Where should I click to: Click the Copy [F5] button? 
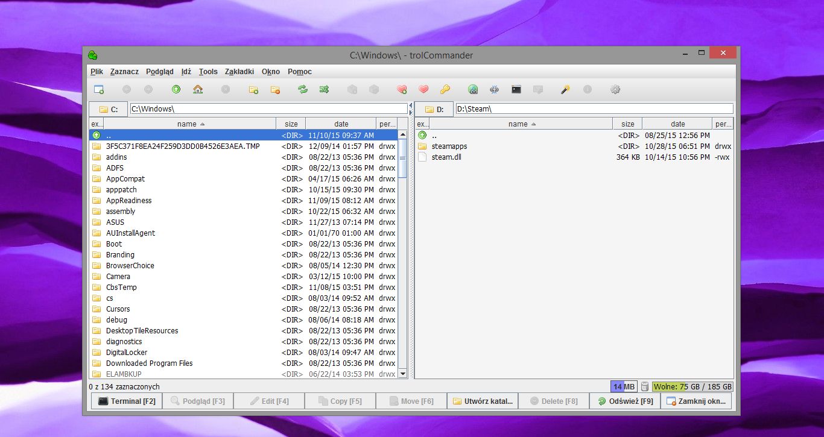pyautogui.click(x=340, y=401)
